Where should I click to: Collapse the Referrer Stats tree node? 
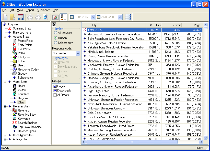(5, 106)
